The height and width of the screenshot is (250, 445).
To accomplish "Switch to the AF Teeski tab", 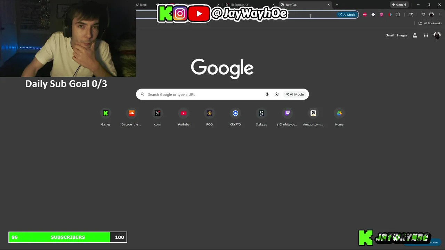I will tap(141, 5).
